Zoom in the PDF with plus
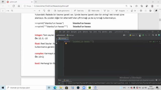Screen dimensions: 161x90 pyautogui.click(x=39, y=11)
